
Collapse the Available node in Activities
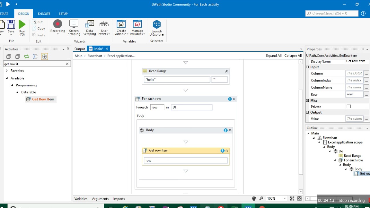coord(7,78)
